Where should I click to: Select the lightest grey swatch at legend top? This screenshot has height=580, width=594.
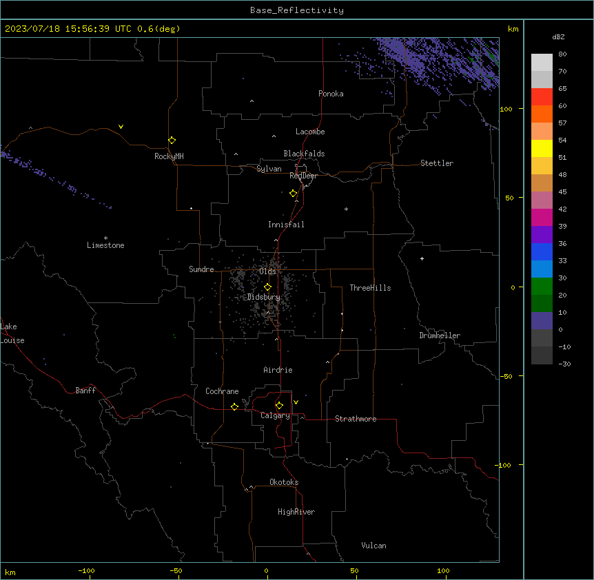[542, 62]
